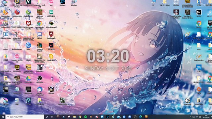Open pink osu! icon above Left 4 Dead 2
This screenshot has width=212, height=119.
coord(17,56)
